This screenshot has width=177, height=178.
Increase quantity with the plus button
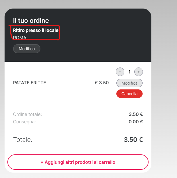click(139, 72)
